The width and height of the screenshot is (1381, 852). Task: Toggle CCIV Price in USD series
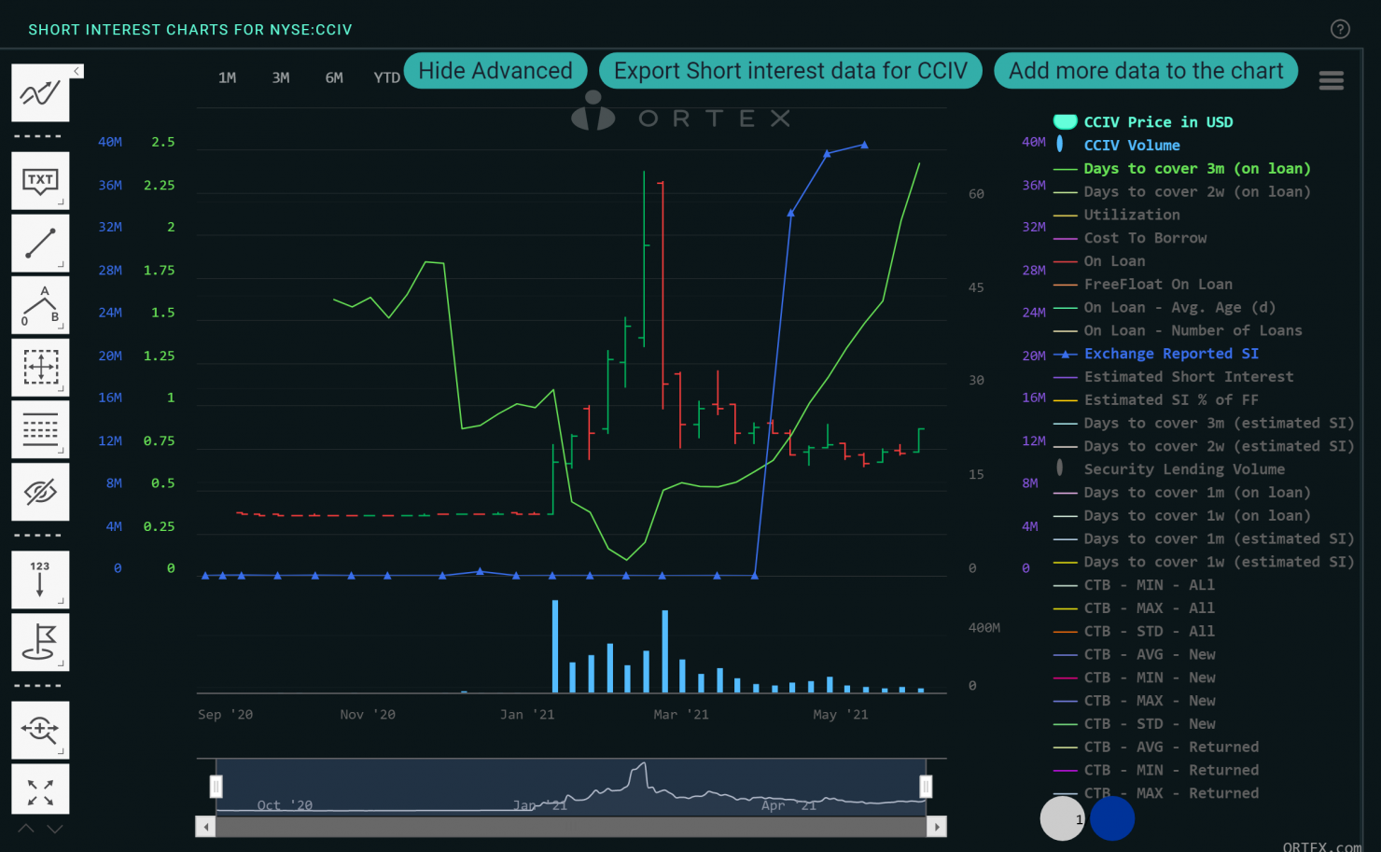tap(1143, 122)
